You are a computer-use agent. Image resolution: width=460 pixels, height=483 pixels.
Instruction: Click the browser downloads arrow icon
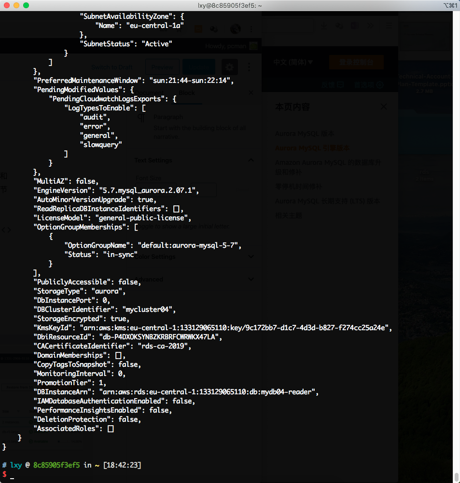[323, 26]
